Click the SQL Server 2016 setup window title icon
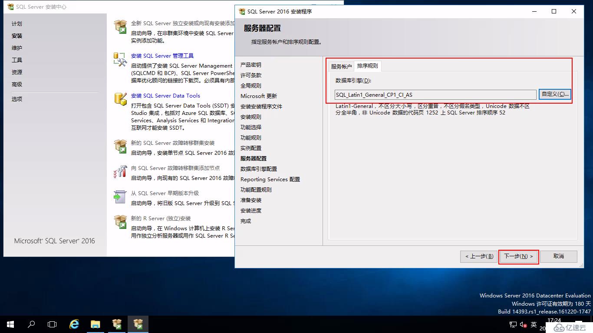Image resolution: width=593 pixels, height=333 pixels. [241, 11]
